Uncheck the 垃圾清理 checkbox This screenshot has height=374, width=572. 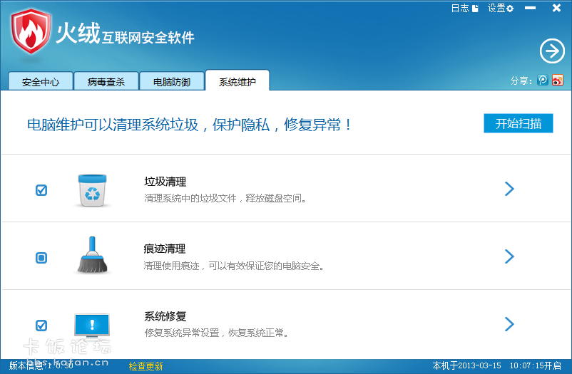41,190
